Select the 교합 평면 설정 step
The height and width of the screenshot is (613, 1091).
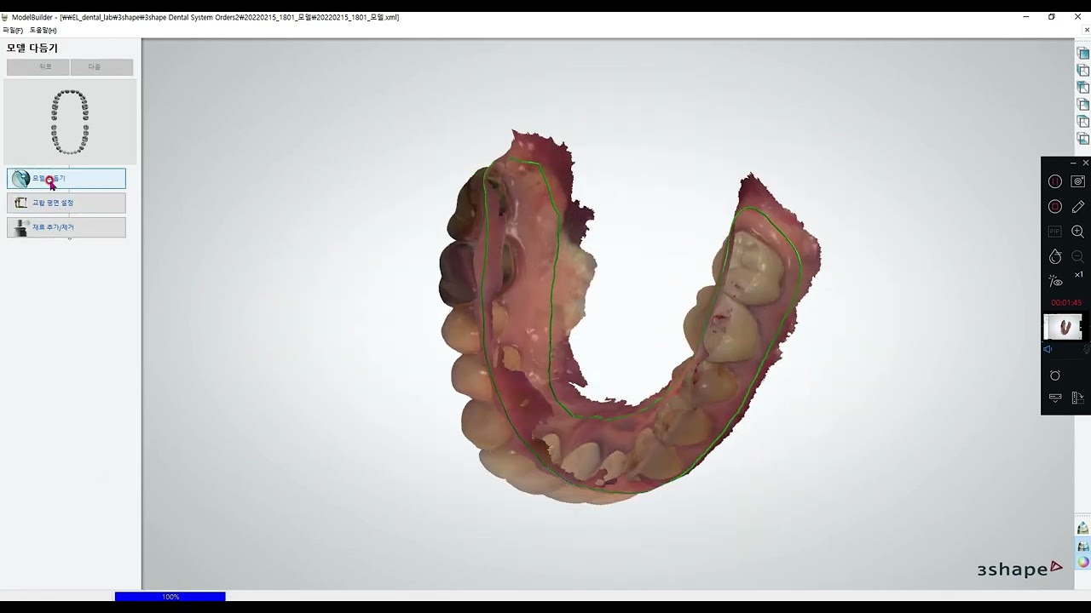(x=66, y=203)
